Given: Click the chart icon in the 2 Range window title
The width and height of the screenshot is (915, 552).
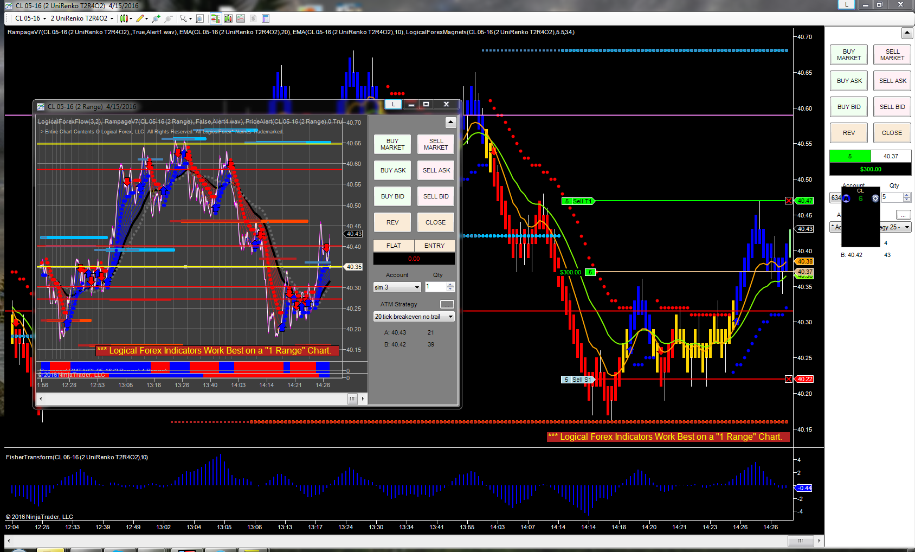Looking at the screenshot, I should 41,106.
